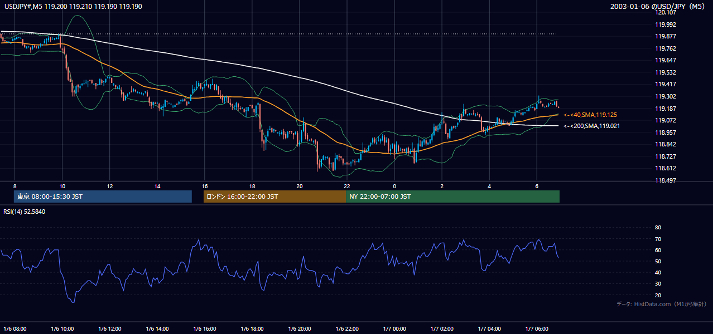Click hour tick 22 on chart axis
713x334 pixels.
point(347,186)
